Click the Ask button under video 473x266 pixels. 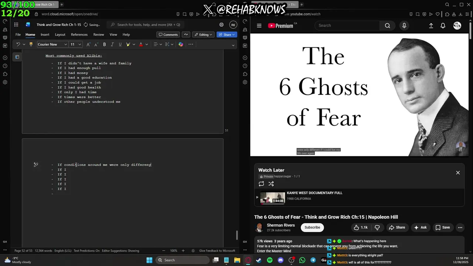coord(421,228)
